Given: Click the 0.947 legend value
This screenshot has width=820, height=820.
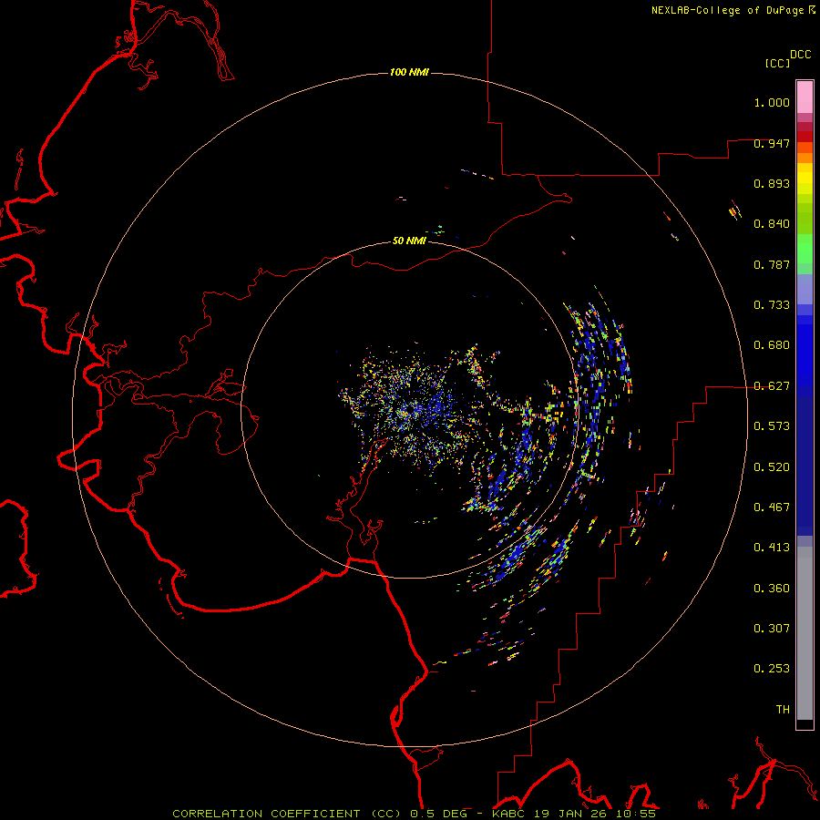Looking at the screenshot, I should click(x=772, y=143).
